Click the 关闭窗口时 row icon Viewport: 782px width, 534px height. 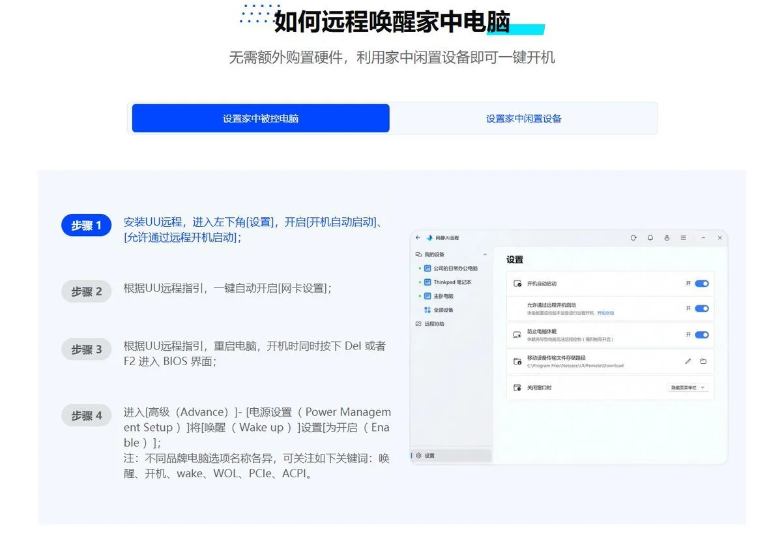click(517, 387)
